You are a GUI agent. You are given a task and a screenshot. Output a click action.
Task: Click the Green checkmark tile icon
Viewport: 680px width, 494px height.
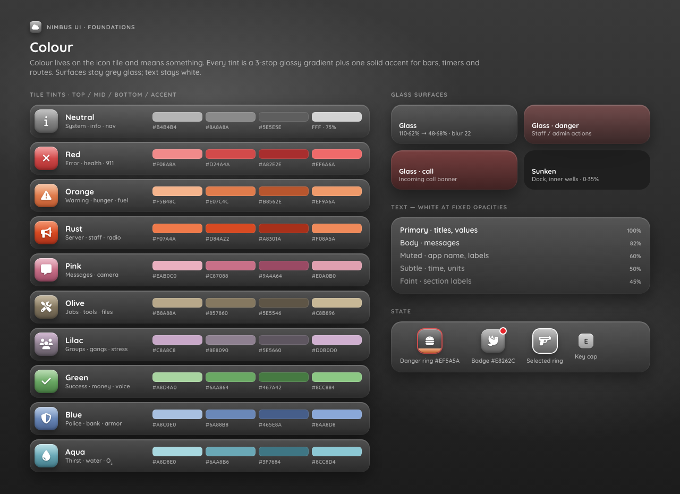pyautogui.click(x=46, y=381)
